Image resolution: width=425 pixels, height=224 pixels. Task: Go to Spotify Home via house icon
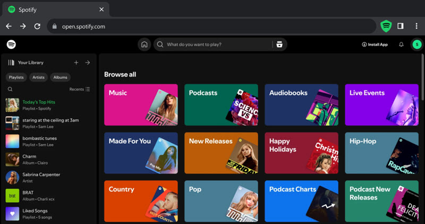pos(143,45)
